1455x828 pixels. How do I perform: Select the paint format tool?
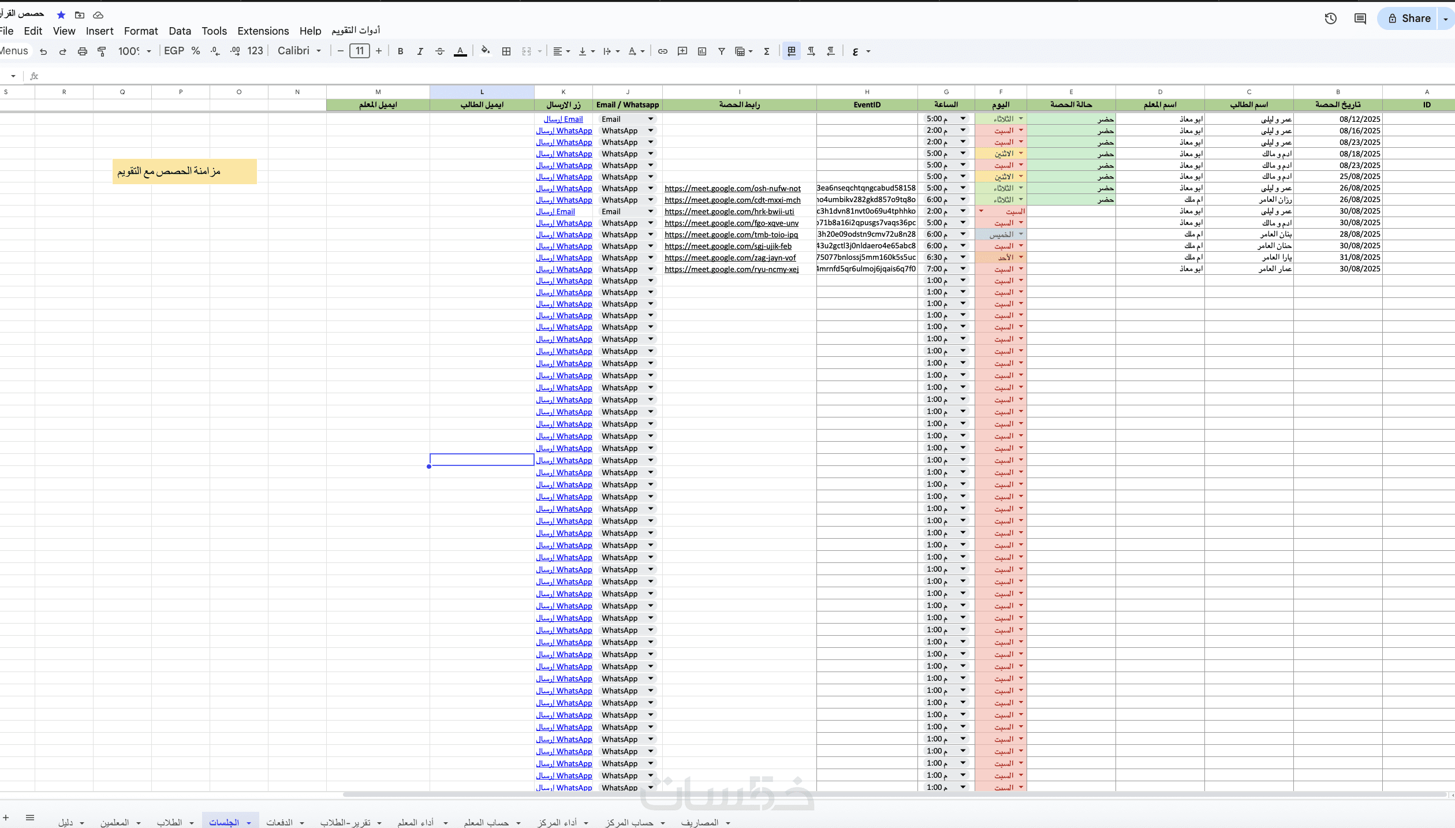coord(102,51)
